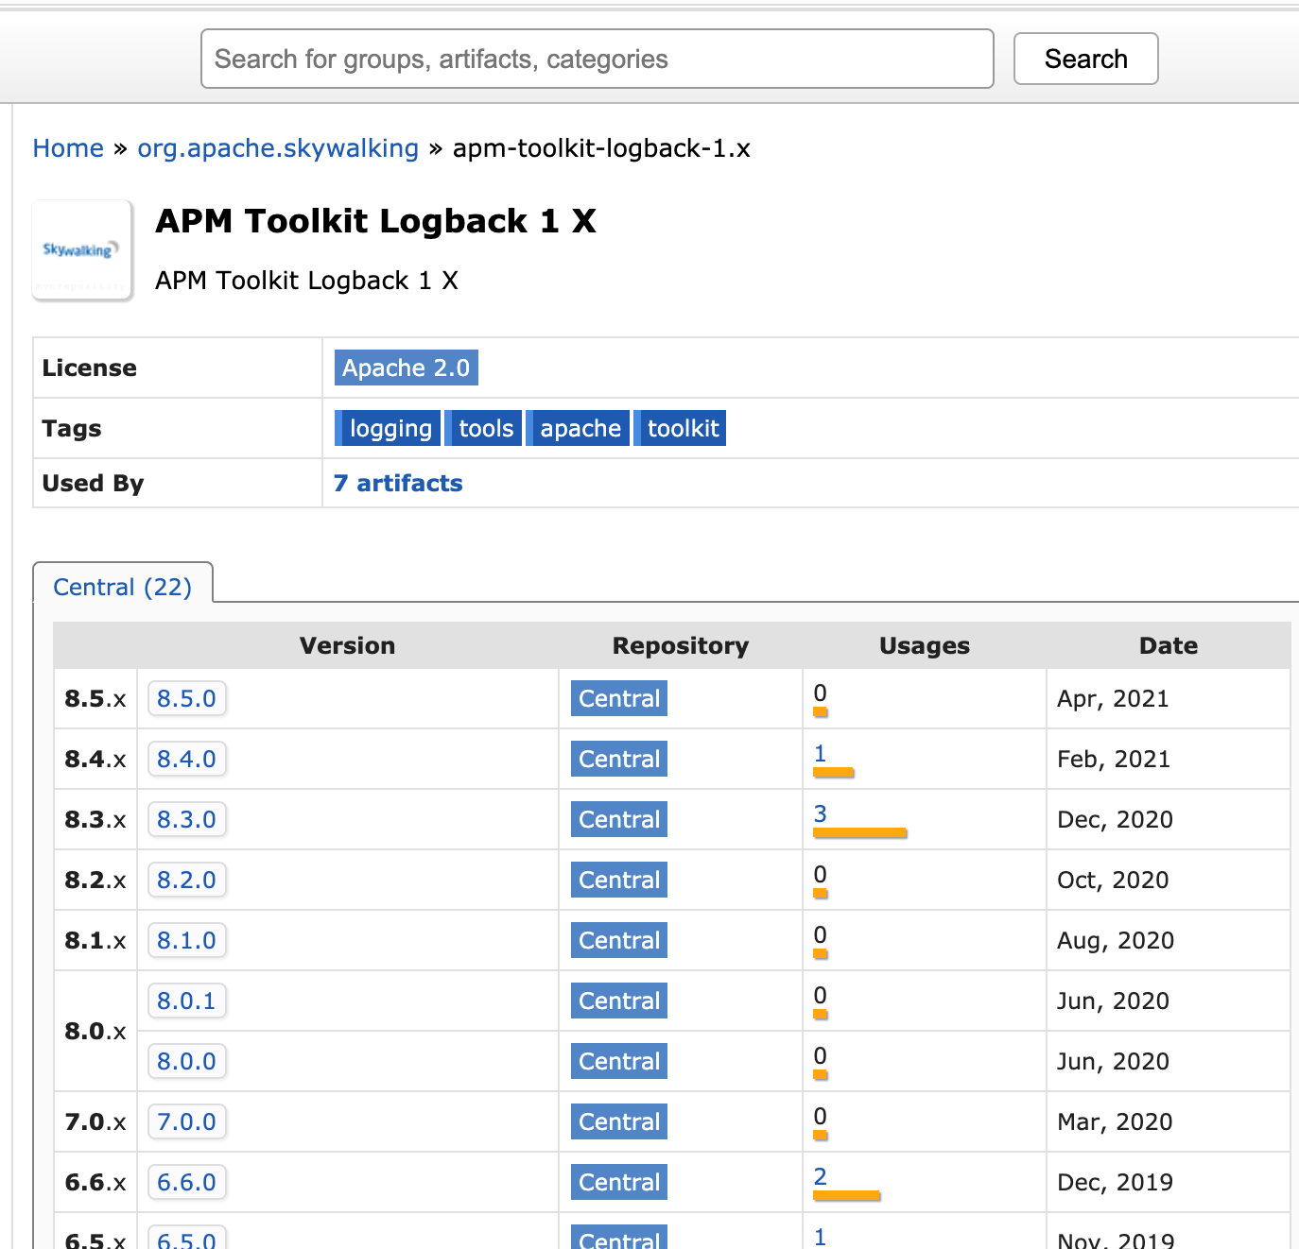Click the 8.0.x version group label
1299x1249 pixels.
[95, 1031]
